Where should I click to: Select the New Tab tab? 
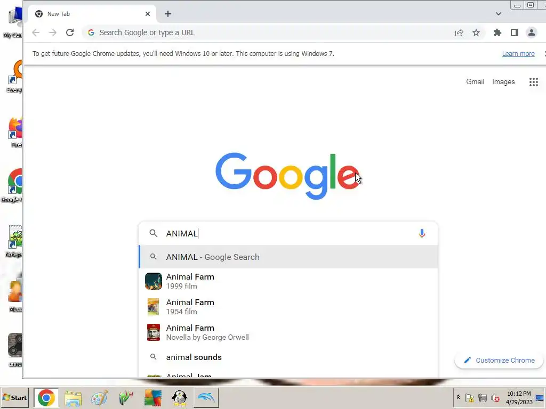[x=92, y=14]
